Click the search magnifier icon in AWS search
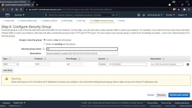This screenshot has width=192, height=108. 46,15
